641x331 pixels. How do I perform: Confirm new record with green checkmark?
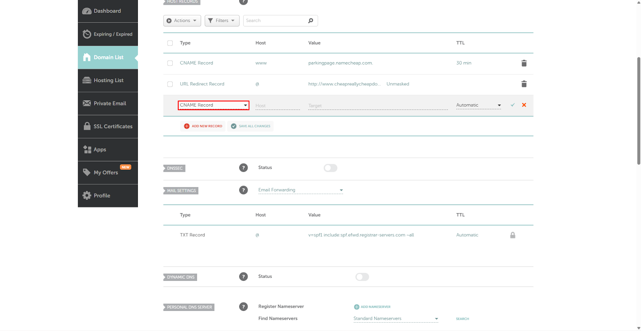tap(512, 105)
